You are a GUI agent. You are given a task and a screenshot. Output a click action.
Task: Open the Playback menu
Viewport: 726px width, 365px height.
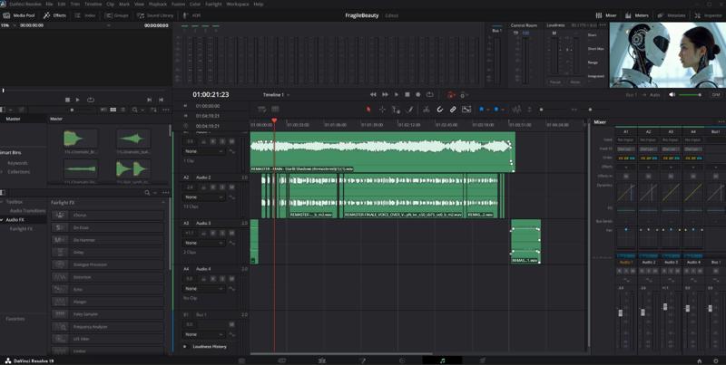point(158,4)
